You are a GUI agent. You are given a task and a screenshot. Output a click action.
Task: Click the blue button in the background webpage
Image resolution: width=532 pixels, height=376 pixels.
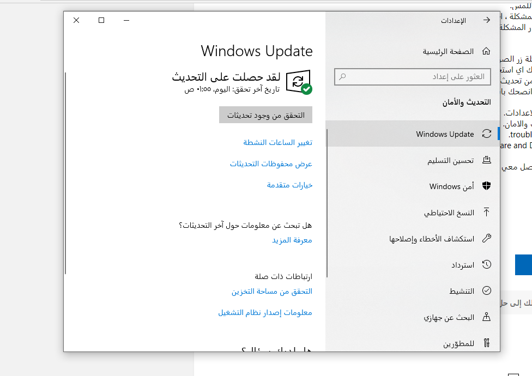coord(523,264)
